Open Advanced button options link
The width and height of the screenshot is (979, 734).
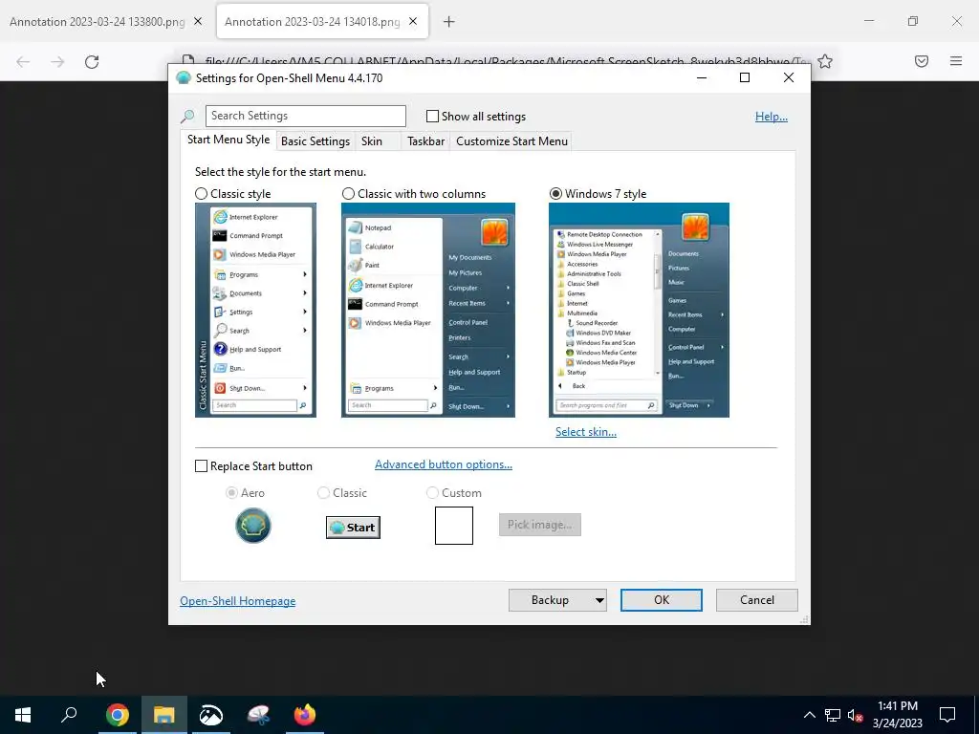[444, 464]
